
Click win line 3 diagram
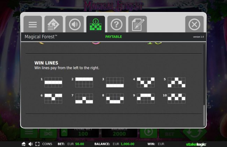(115, 82)
